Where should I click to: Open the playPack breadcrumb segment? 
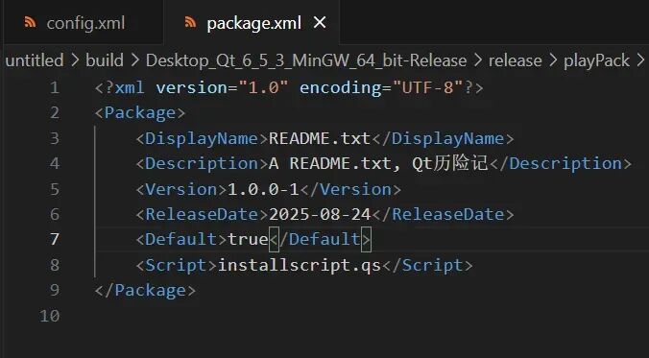(x=596, y=60)
